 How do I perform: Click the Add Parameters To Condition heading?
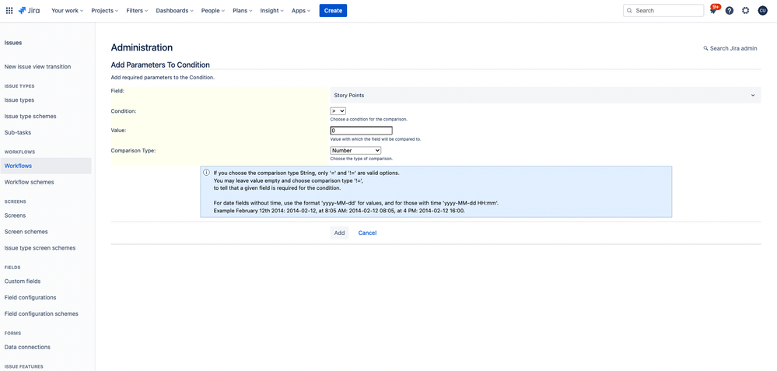pos(160,65)
